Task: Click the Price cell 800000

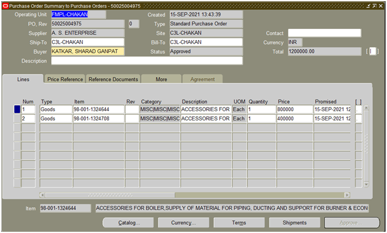Action: coord(295,109)
